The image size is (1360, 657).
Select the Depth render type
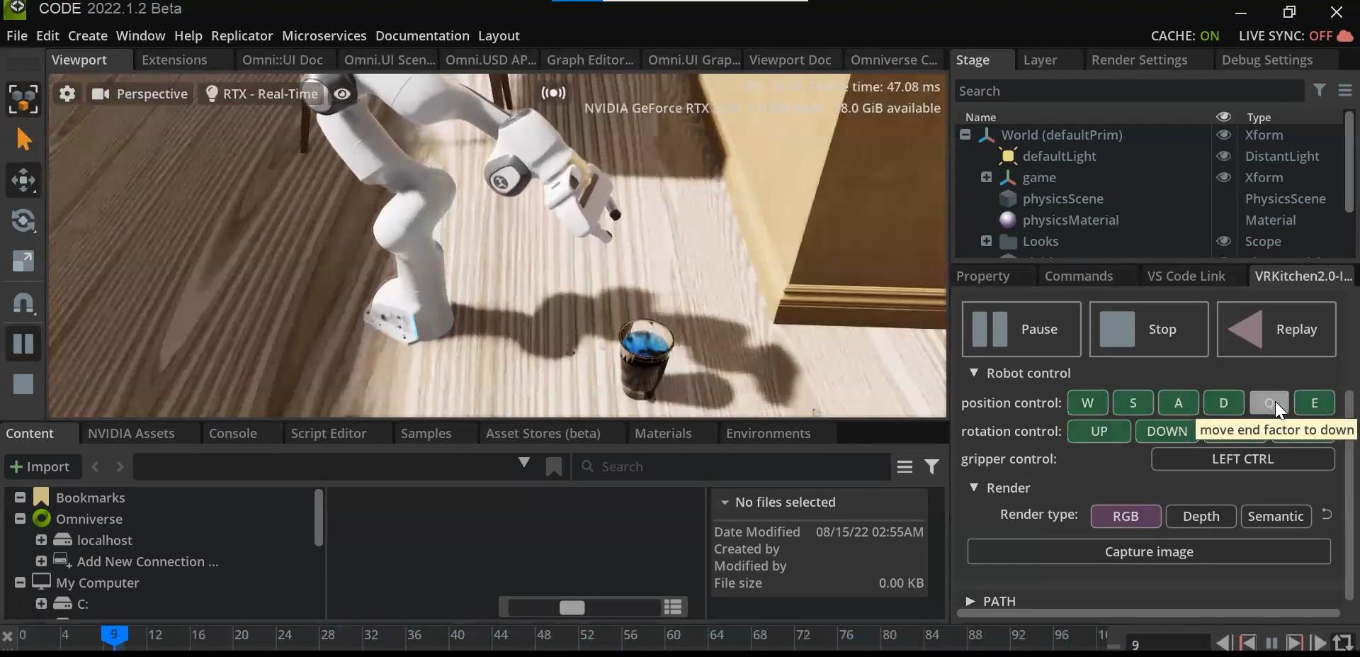pos(1201,516)
